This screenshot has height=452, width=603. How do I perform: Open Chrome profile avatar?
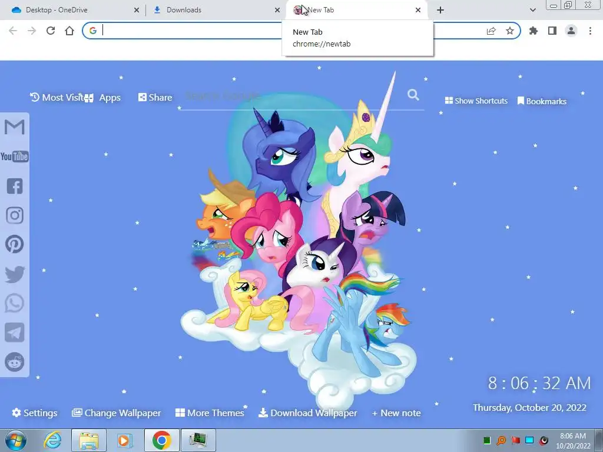coord(571,31)
